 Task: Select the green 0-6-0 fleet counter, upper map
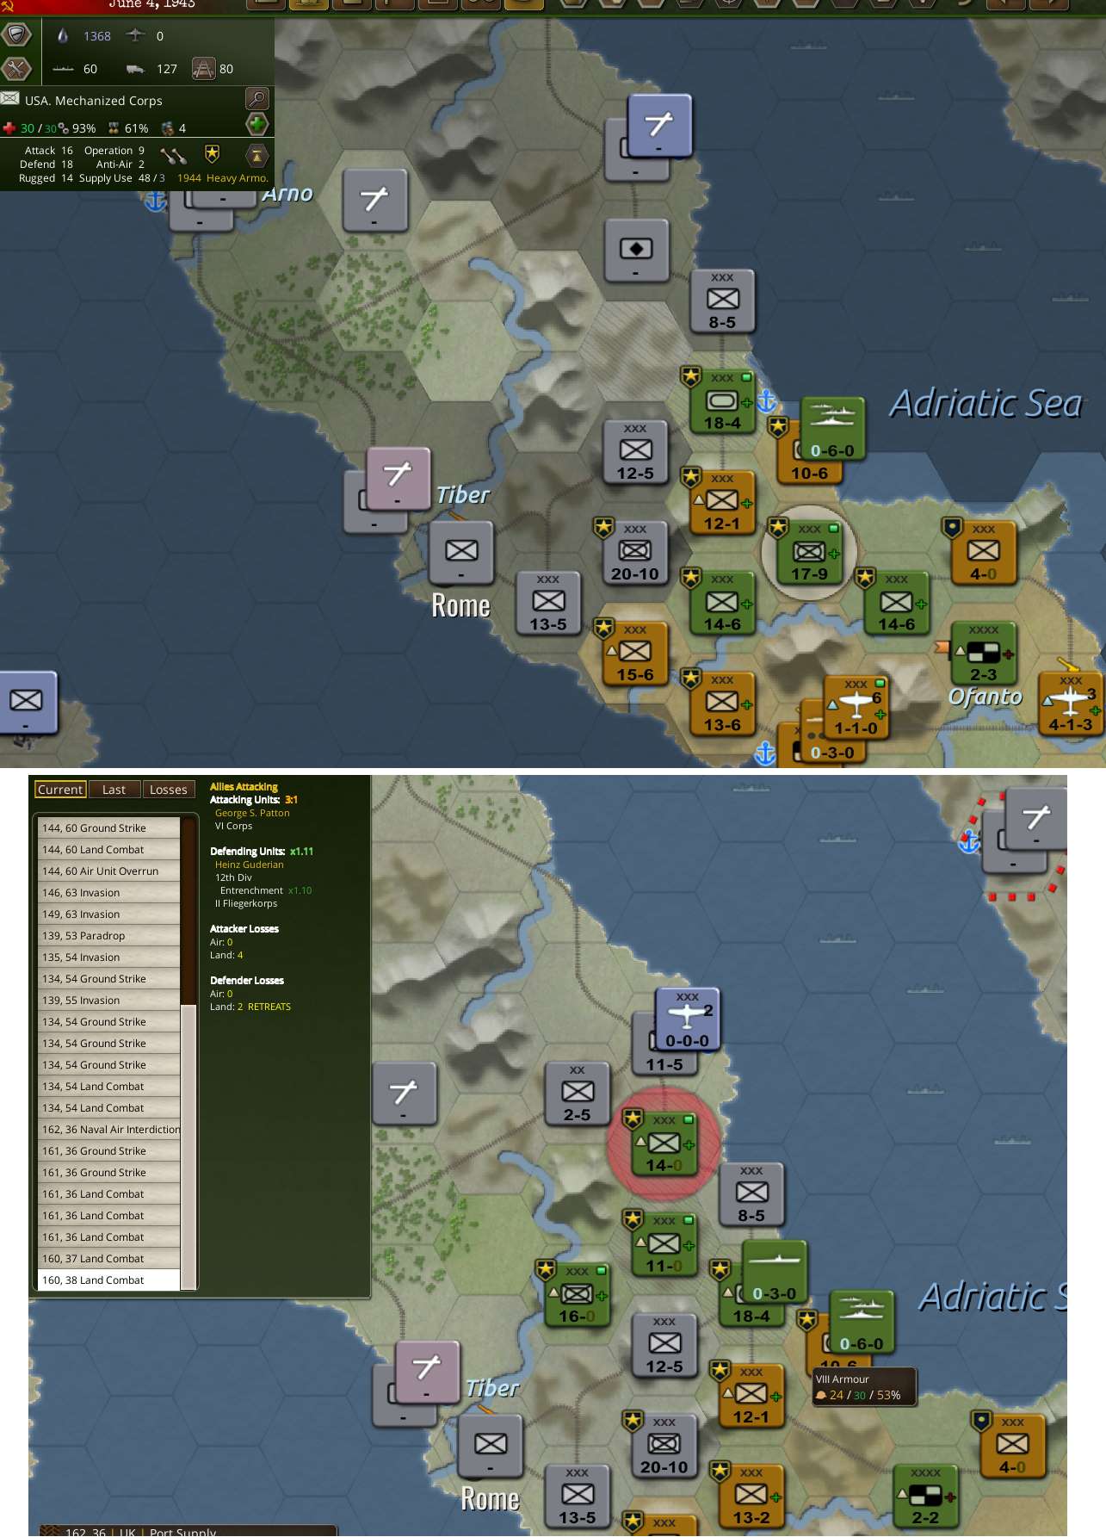pyautogui.click(x=832, y=430)
